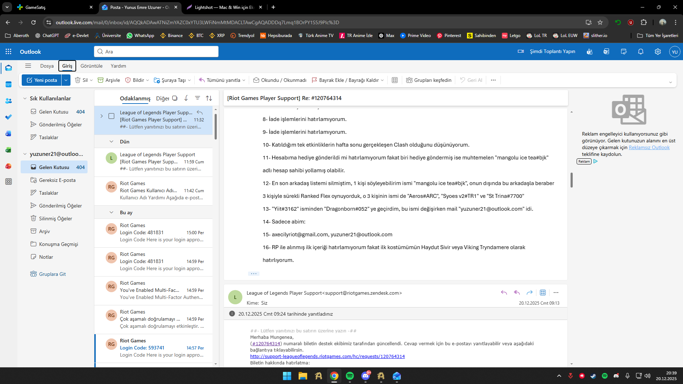Open the Bayrak Ekle flag dropdown
Image resolution: width=683 pixels, height=384 pixels.
(x=382, y=80)
